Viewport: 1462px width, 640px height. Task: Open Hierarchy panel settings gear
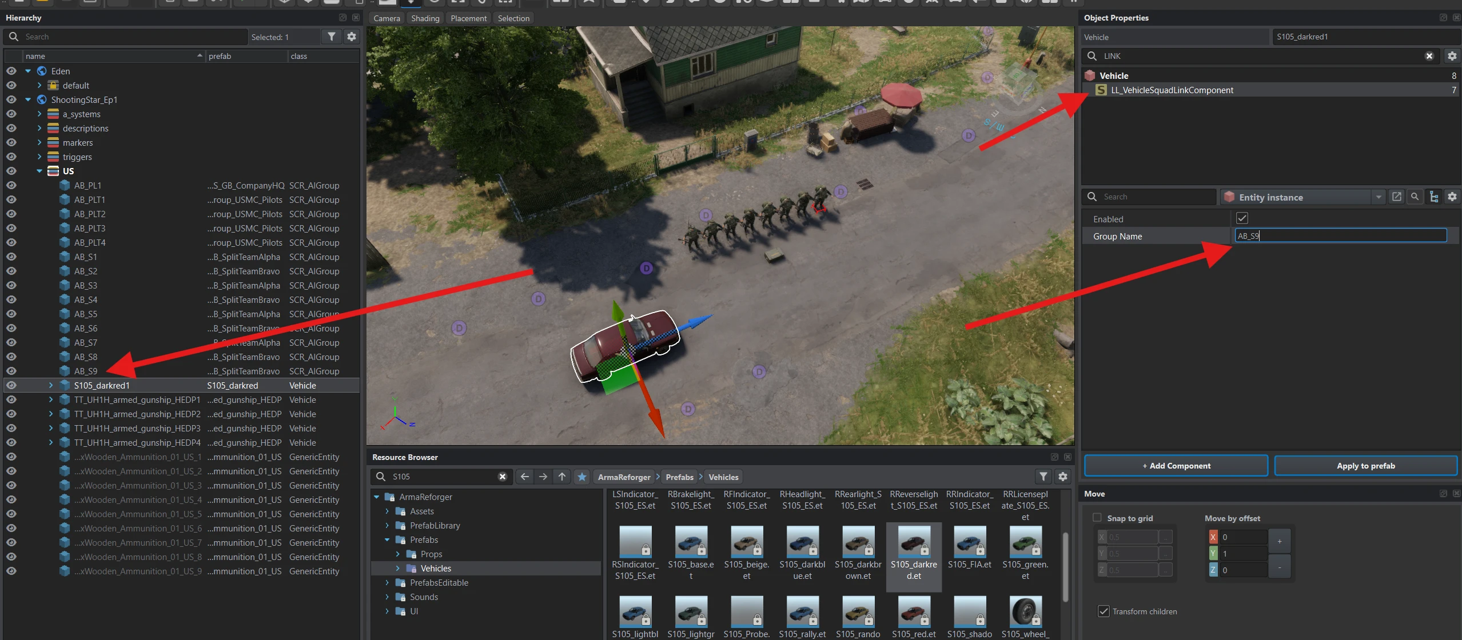352,37
